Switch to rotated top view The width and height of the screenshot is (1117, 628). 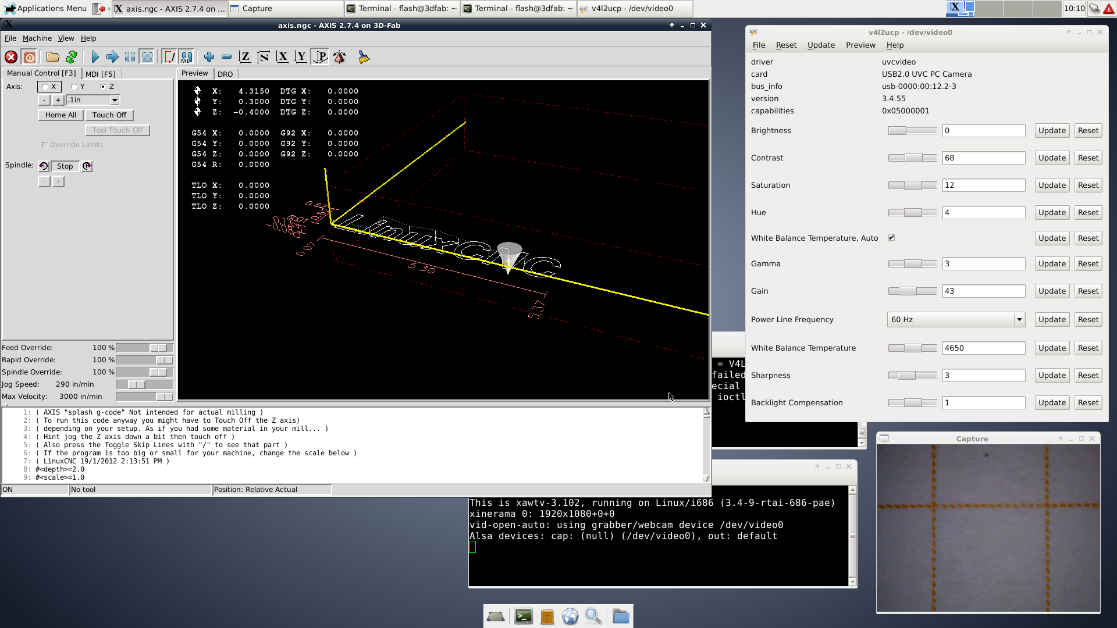pos(264,57)
